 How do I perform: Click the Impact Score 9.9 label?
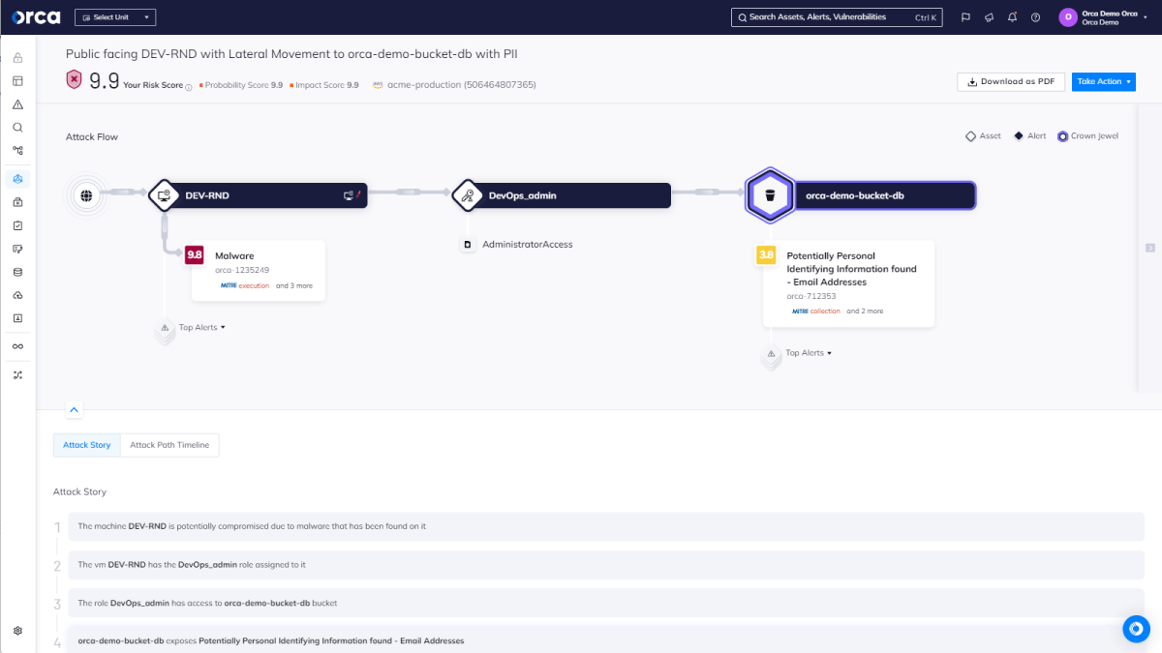pyautogui.click(x=323, y=85)
